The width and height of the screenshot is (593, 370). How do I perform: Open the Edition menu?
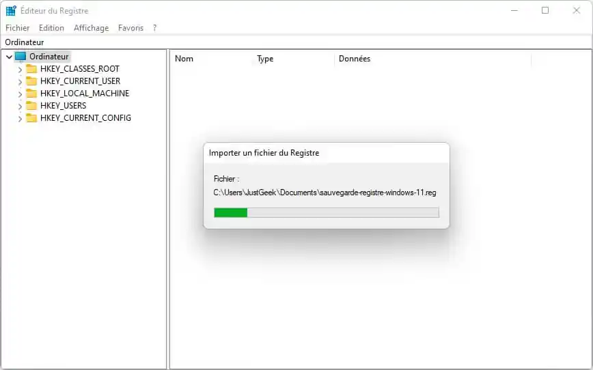[51, 28]
